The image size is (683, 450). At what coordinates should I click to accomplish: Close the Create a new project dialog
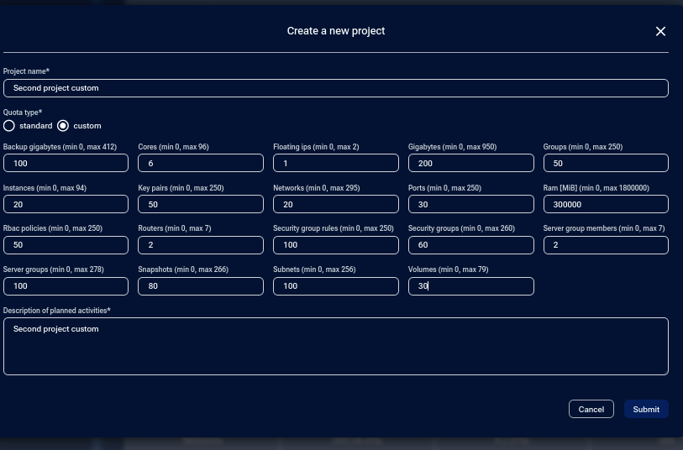point(660,31)
